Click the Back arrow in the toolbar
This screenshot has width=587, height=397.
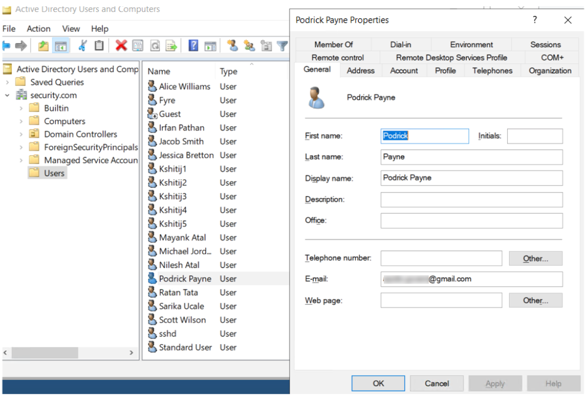[6, 46]
